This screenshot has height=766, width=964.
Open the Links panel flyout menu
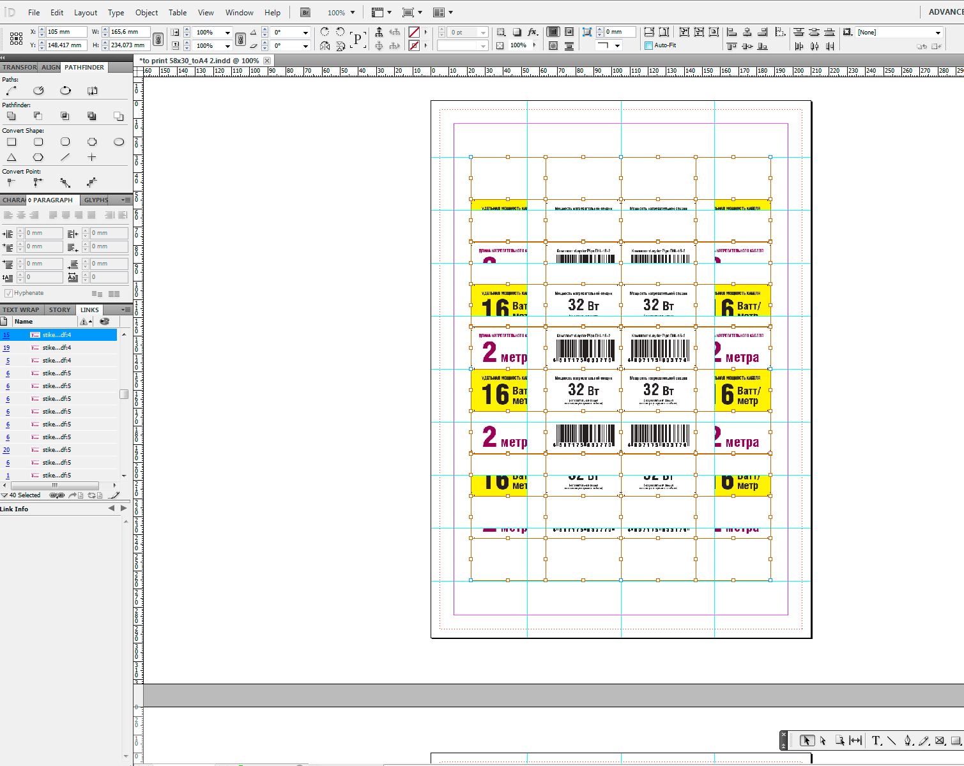[126, 310]
